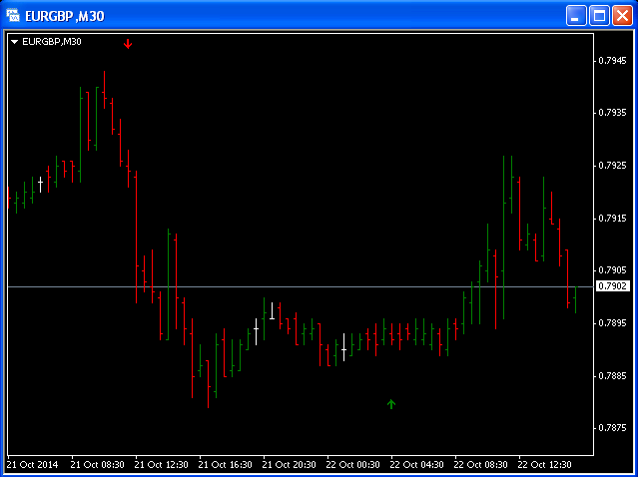Expand the triangle beside the EURGBP,M30 chart label

point(14,41)
